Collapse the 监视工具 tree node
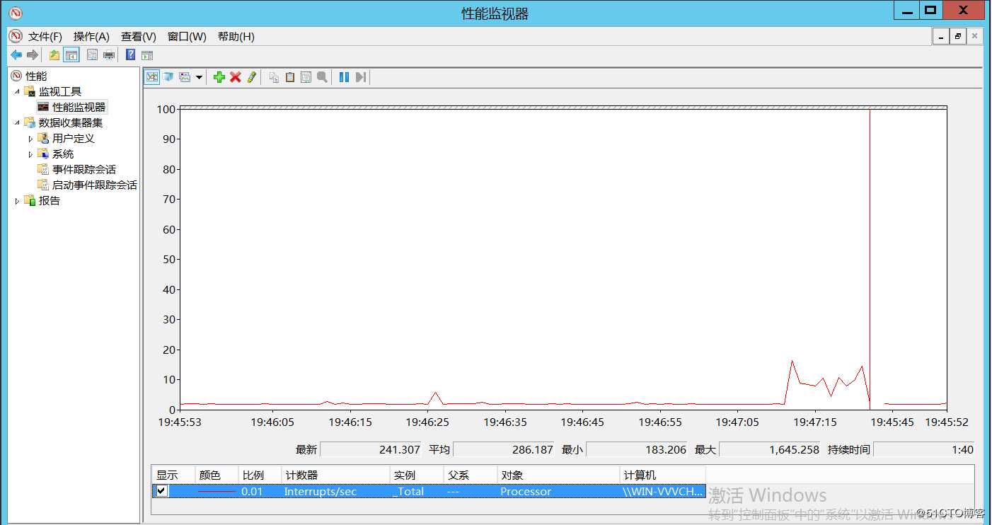The width and height of the screenshot is (992, 525). point(17,92)
